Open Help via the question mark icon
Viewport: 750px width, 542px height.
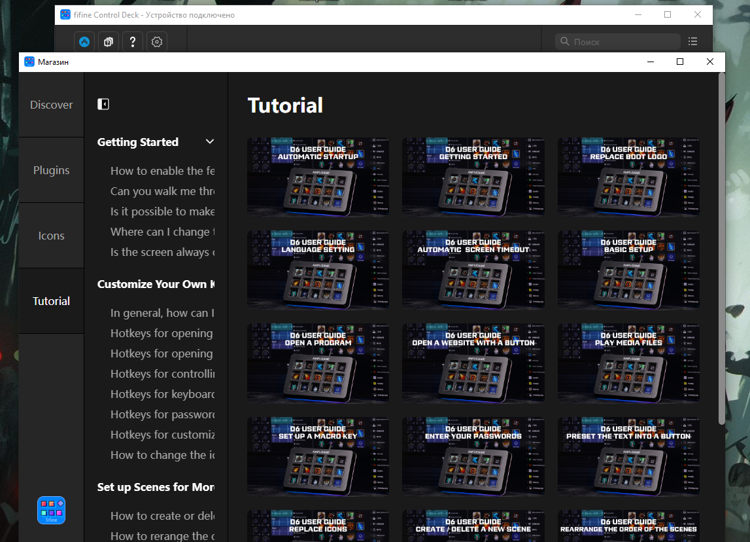coord(132,41)
